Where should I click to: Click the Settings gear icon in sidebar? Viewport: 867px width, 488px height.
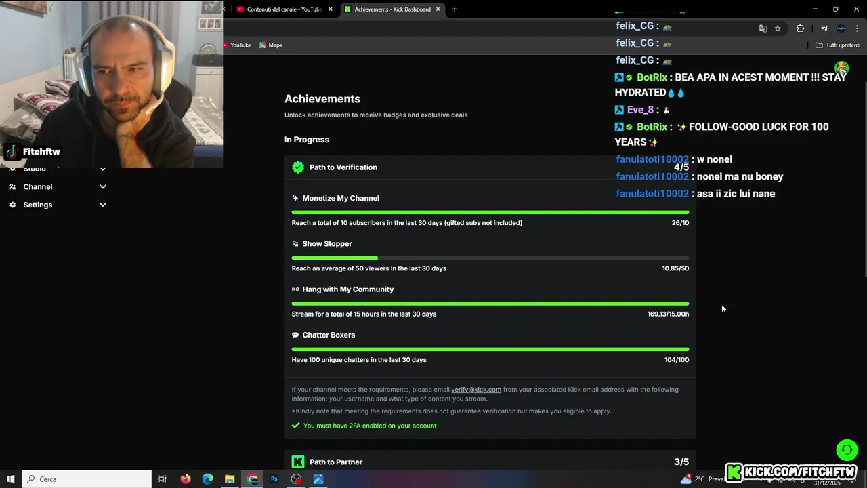pos(12,205)
